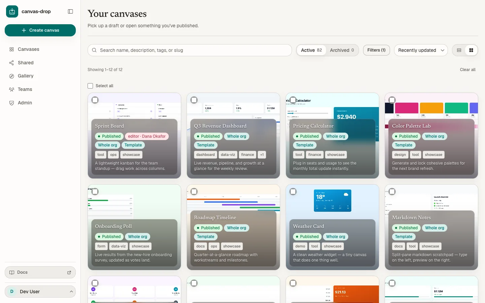Viewport: 485px width, 303px height.
Task: Click the Whole org badge on Weather Card
Action: coord(335,237)
